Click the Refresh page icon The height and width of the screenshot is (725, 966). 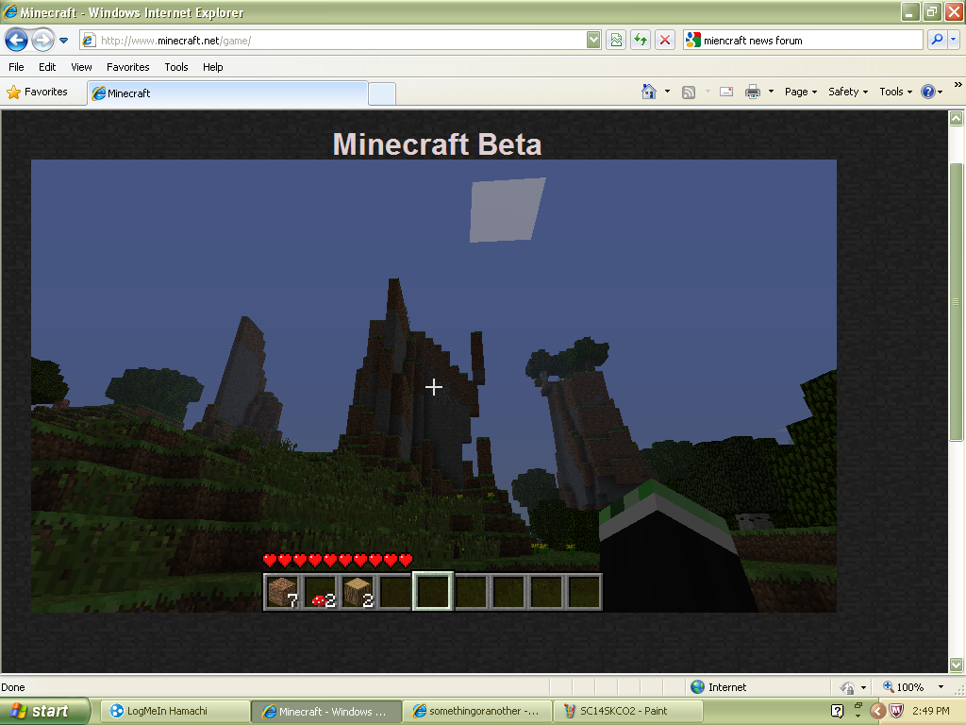point(641,41)
